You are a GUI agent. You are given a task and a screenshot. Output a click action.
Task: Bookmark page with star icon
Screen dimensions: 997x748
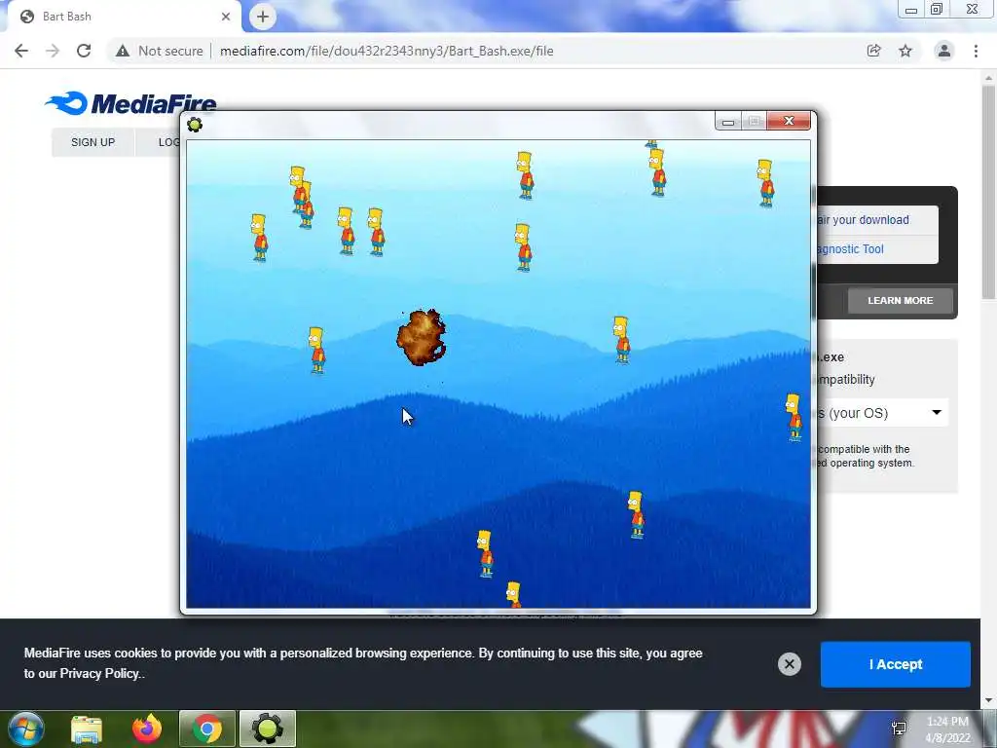click(x=905, y=51)
